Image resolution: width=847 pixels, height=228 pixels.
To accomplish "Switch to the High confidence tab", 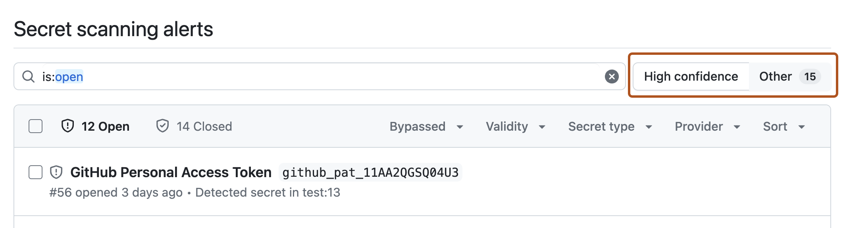I will click(691, 76).
